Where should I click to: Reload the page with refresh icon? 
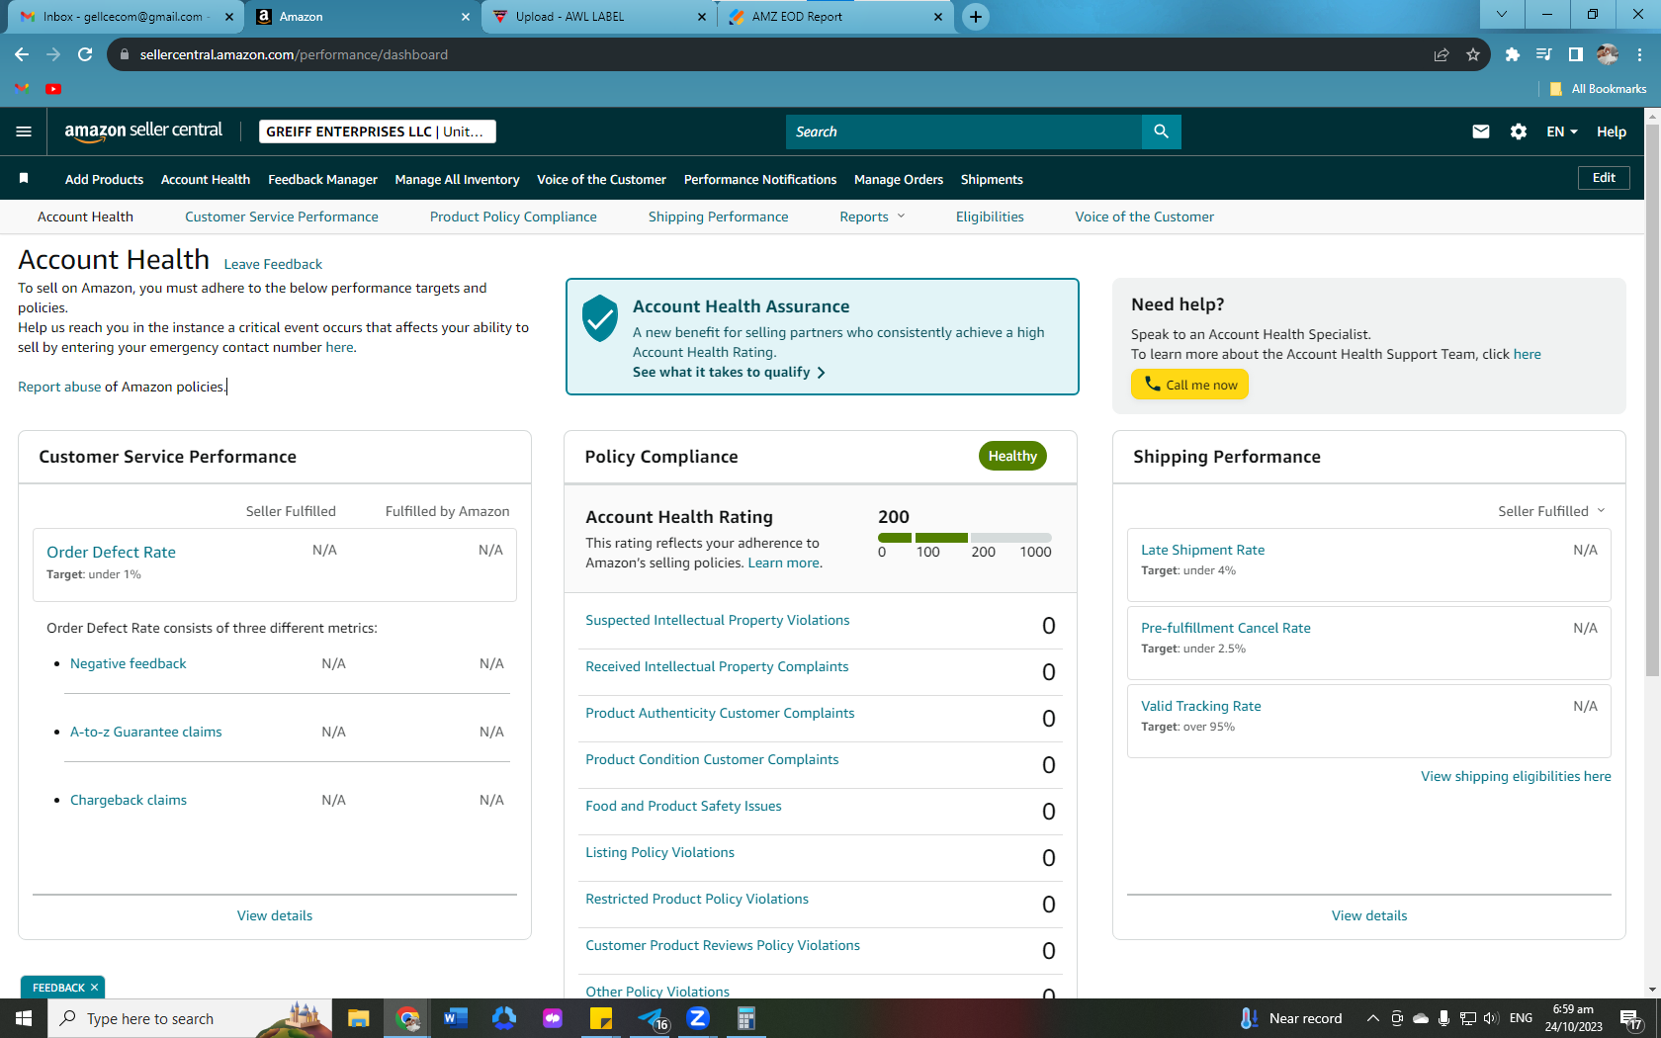[85, 54]
